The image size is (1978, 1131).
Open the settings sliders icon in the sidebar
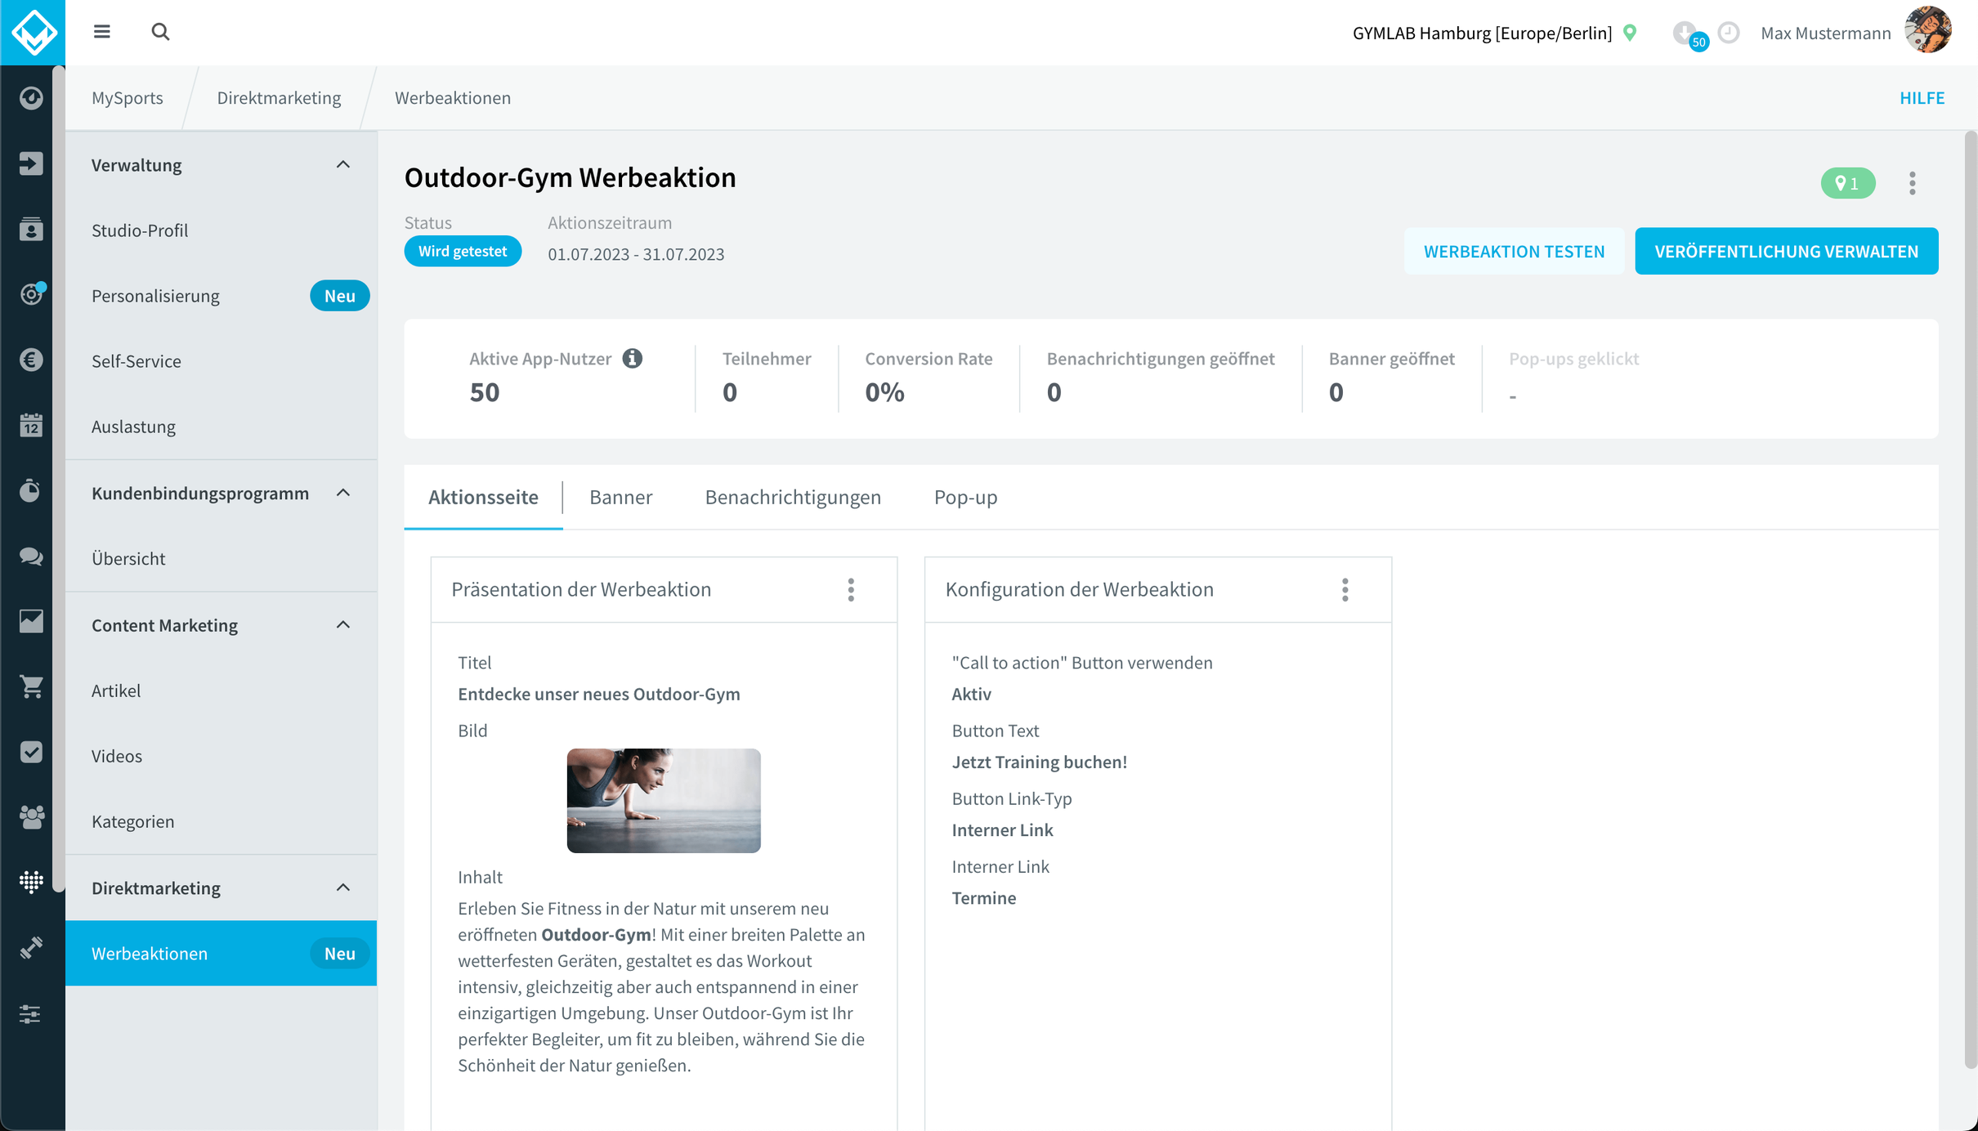(x=31, y=1014)
